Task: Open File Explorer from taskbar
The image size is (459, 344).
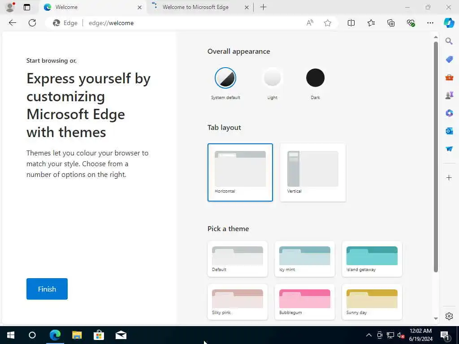Action: 77,335
